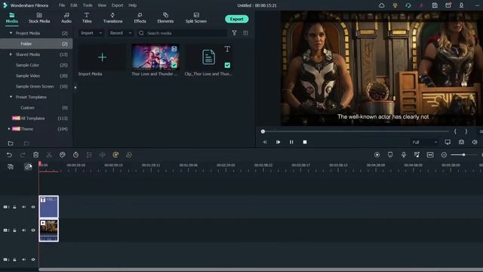Toggle visibility eye of video track
This screenshot has width=483, height=272.
coord(33,230)
